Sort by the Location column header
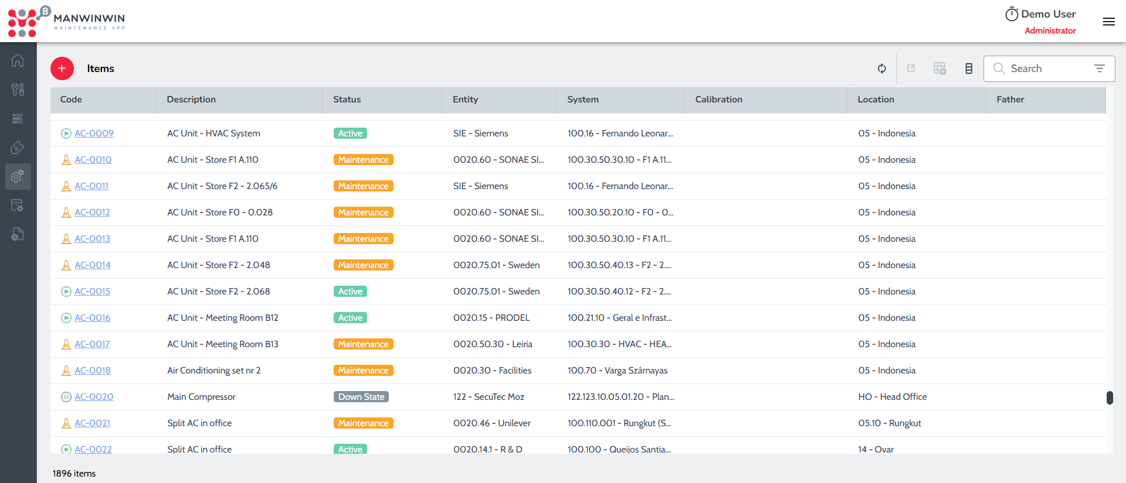 917,100
